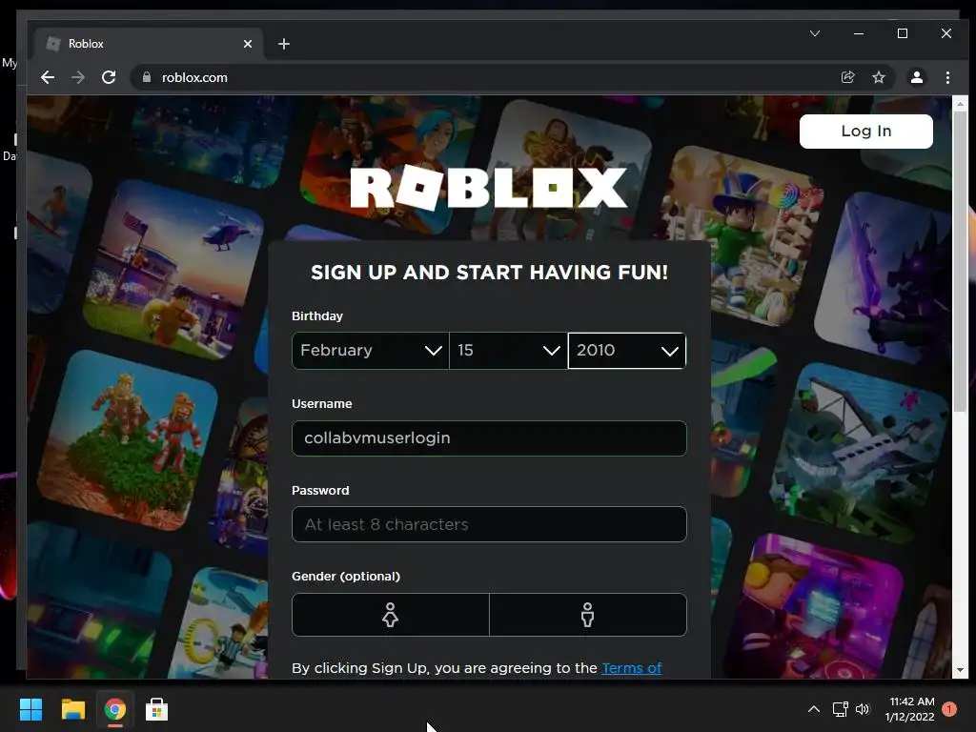Close the Roblox tab
Screen dimensions: 976x732
[x=248, y=44]
